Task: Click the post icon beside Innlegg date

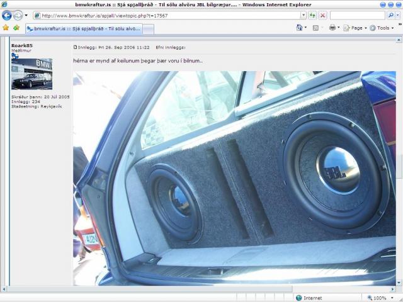Action: coord(76,47)
